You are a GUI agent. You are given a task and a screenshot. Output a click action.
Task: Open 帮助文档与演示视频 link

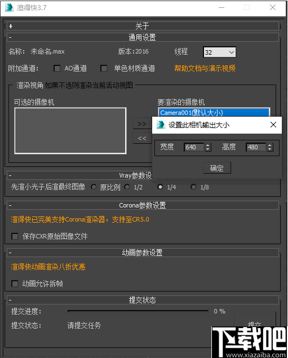coord(205,68)
